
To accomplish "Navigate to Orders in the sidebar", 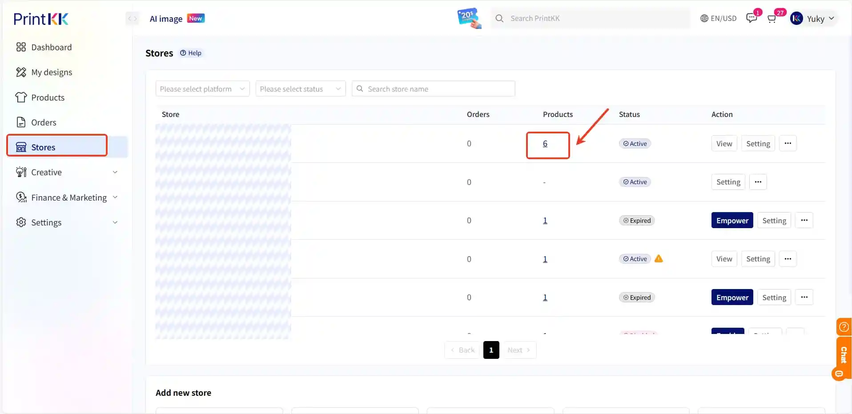I will click(x=45, y=122).
